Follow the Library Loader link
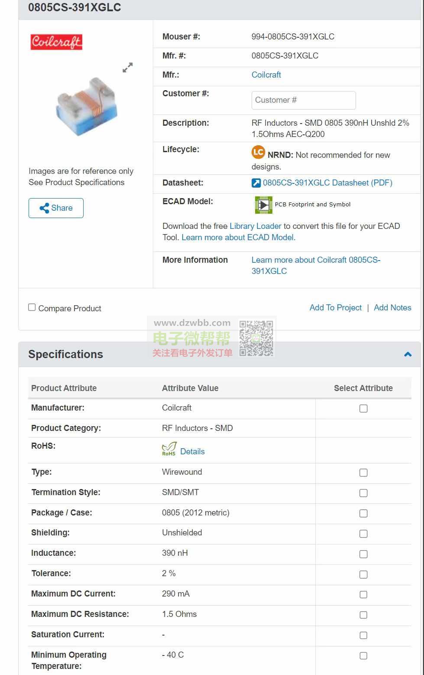This screenshot has width=424, height=675. coord(256,226)
